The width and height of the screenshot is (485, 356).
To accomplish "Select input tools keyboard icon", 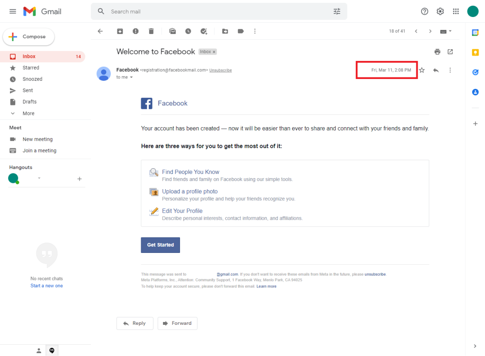I will [x=443, y=32].
